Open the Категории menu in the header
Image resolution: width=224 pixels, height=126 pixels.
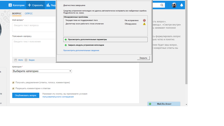tap(17, 5)
